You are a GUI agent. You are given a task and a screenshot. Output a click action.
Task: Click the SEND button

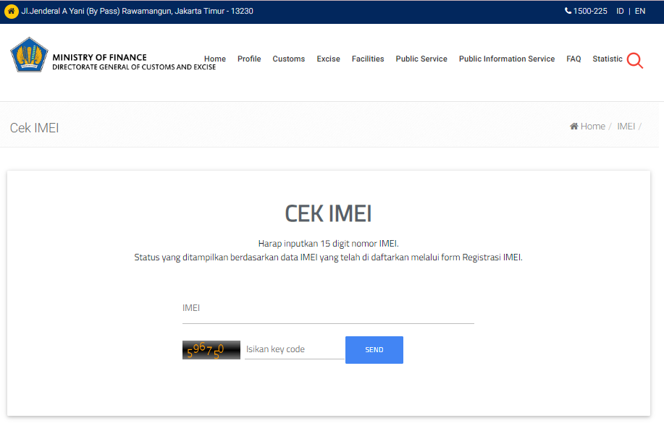click(374, 350)
